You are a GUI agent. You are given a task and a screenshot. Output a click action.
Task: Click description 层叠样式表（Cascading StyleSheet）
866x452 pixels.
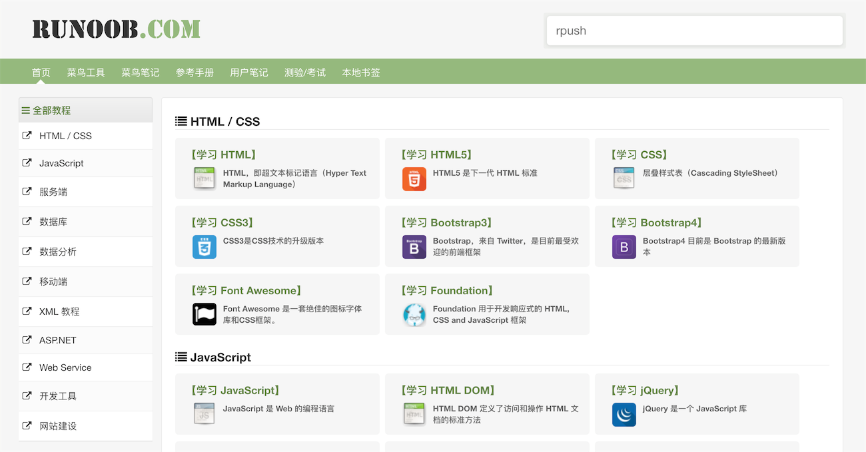coord(710,173)
